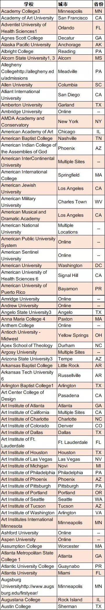This screenshot has width=105, height=610.
Task: Select the Academy College3 cell
Action: (x=28, y=11)
